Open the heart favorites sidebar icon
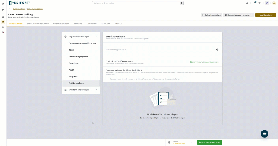The image size is (278, 146). pos(3,11)
